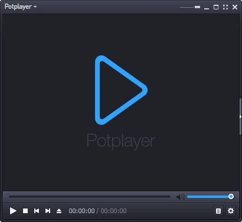
Task: Click the volume slider handle
Action: click(x=231, y=197)
